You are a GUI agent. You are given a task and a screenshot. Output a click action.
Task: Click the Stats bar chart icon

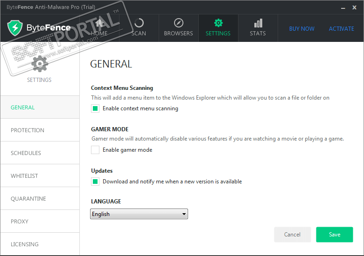pos(258,23)
